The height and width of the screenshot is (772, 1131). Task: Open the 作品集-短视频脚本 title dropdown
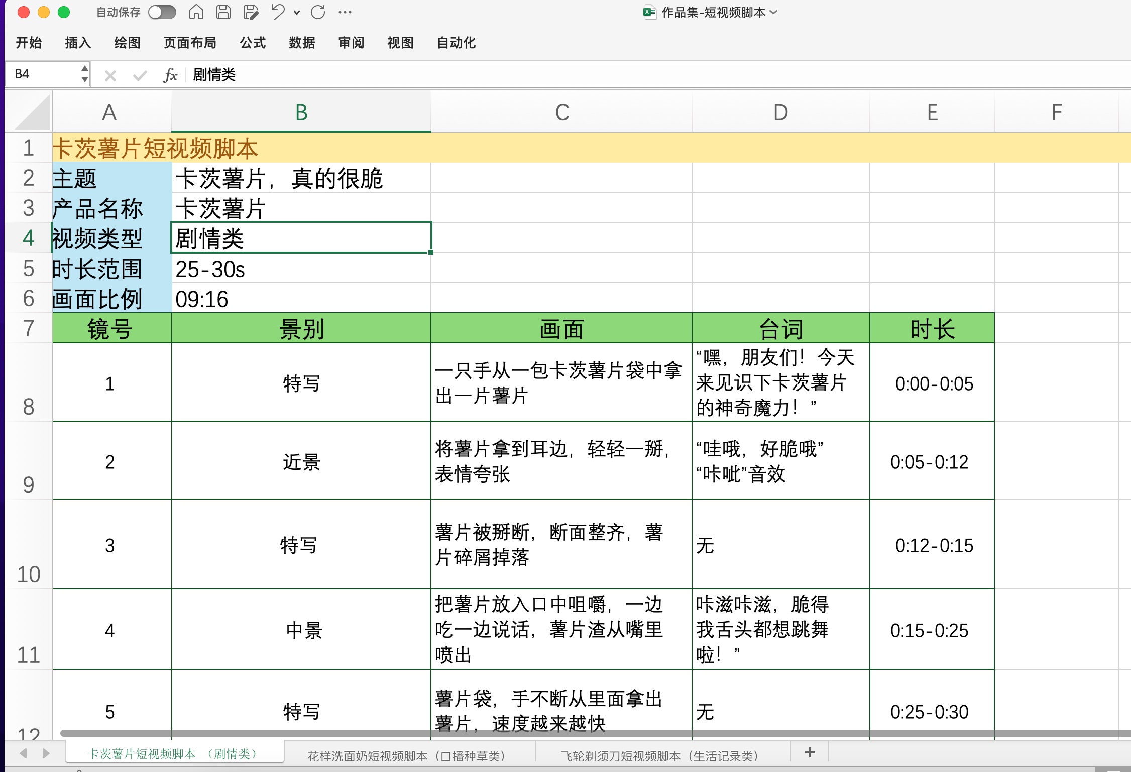[x=773, y=12]
